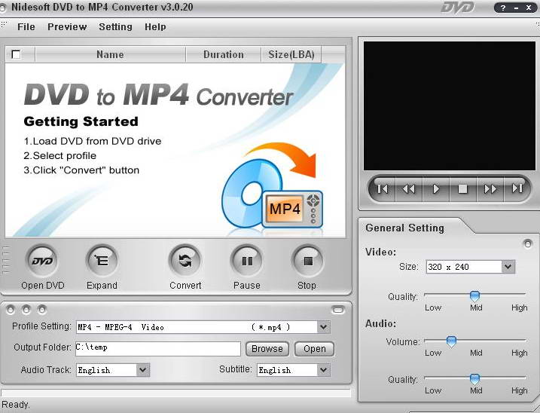Open the Preview menu
The height and width of the screenshot is (413, 540).
pos(67,27)
